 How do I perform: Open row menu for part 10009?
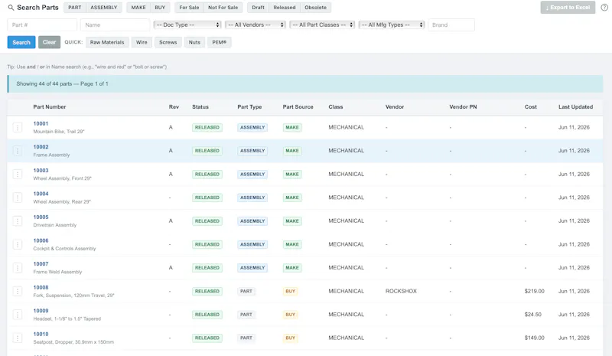[18, 315]
